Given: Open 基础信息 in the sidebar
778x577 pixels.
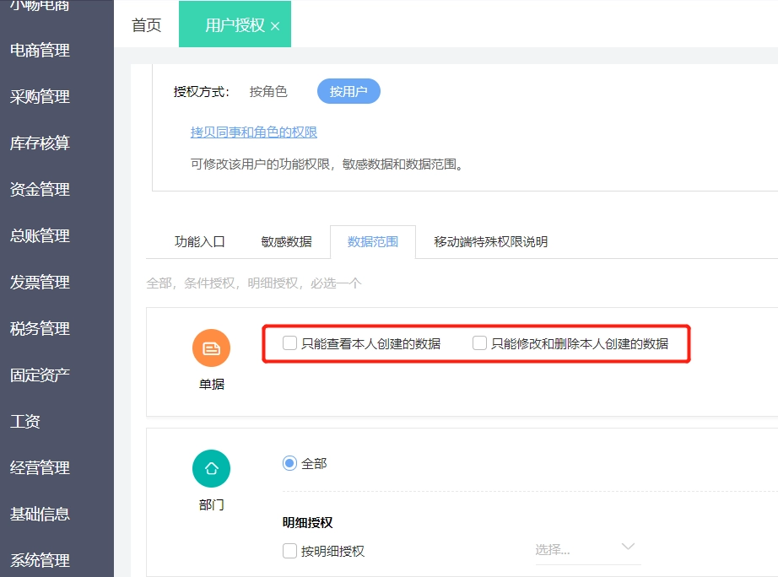Looking at the screenshot, I should [x=40, y=514].
